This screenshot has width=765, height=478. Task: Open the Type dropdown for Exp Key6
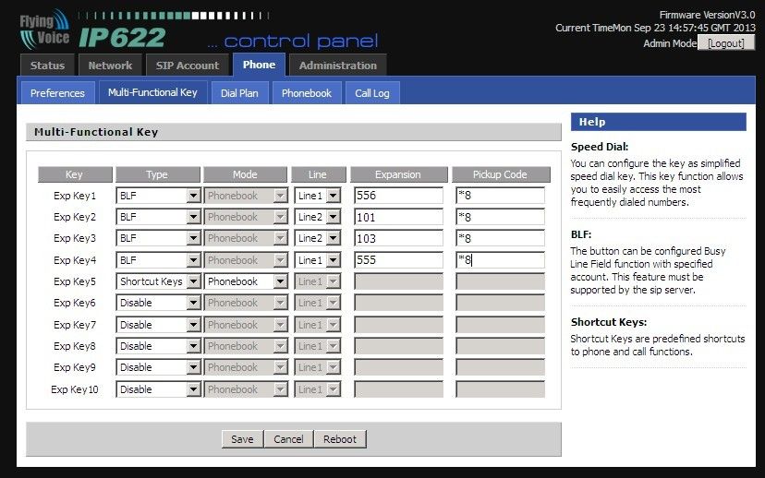pos(158,303)
